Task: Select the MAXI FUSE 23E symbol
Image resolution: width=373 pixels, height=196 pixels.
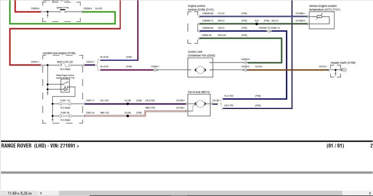Action: click(65, 65)
